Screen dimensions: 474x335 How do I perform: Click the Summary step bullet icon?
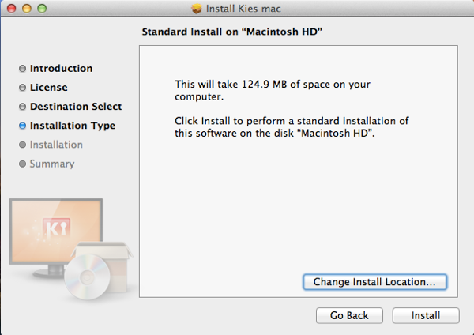coord(22,164)
